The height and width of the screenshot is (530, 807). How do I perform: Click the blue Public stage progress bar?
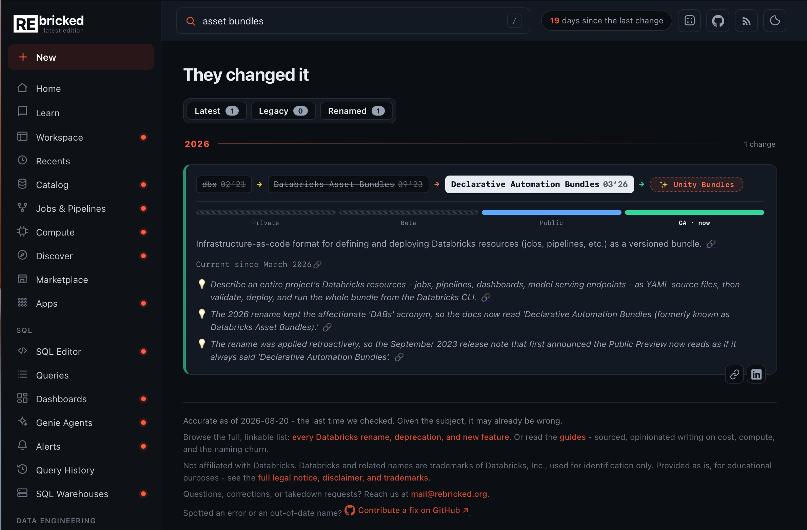tap(551, 212)
